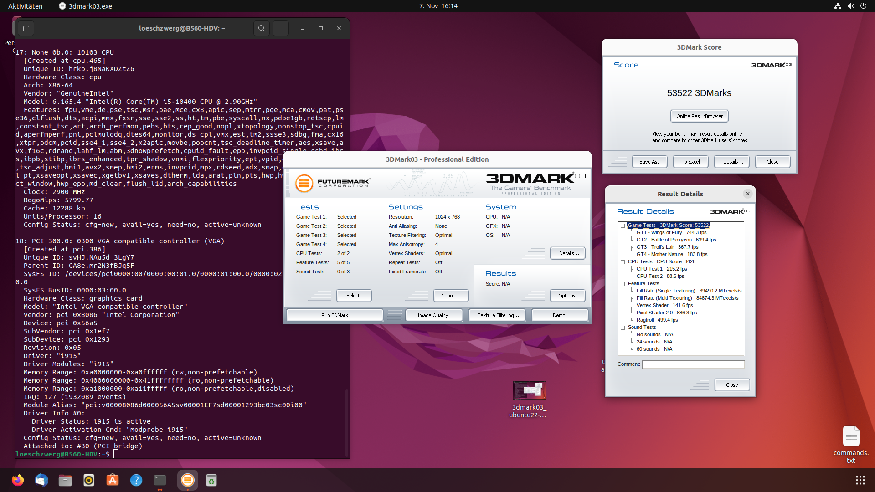The height and width of the screenshot is (492, 875).
Task: Open the 3dmark03.exe app menu
Action: coord(86,6)
